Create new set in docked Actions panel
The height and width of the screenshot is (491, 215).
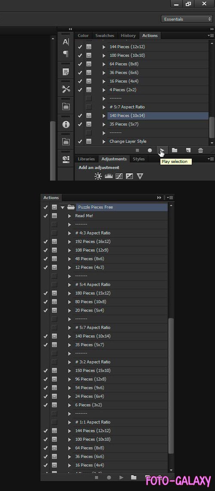click(175, 150)
